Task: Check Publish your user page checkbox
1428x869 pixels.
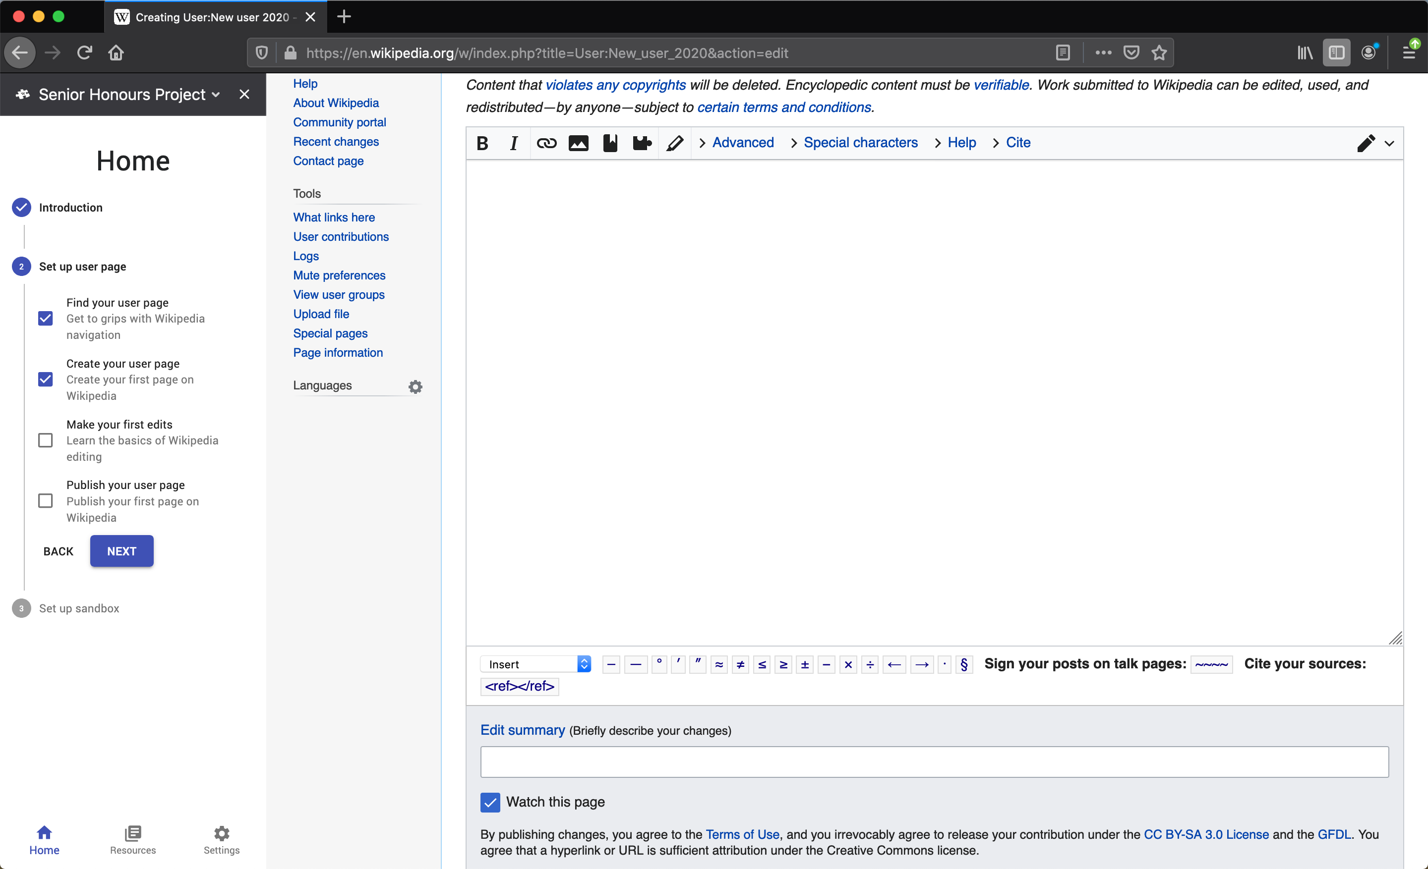Action: (45, 501)
